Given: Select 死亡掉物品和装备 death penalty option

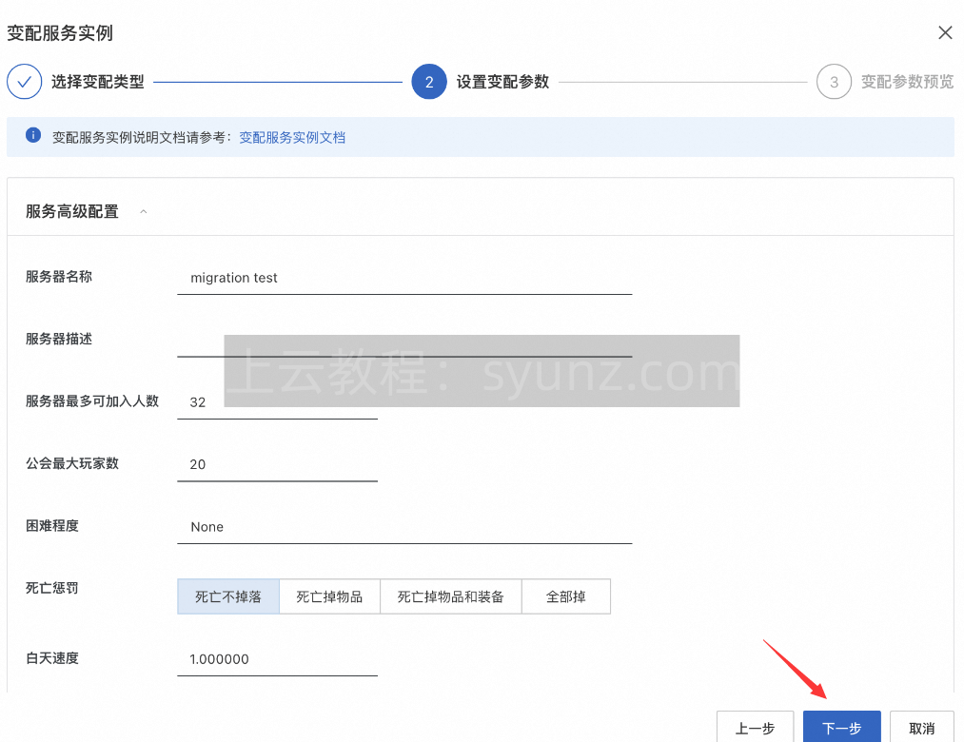Looking at the screenshot, I should pos(451,596).
